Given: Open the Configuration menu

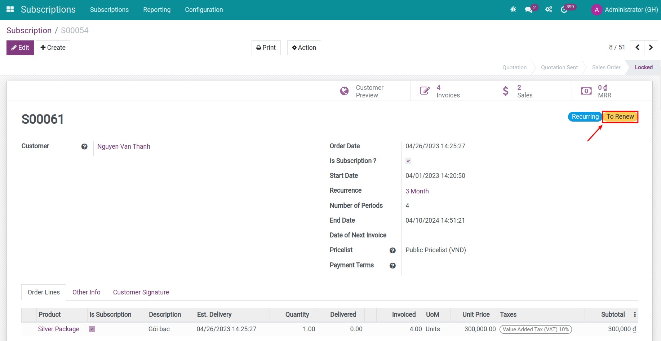Looking at the screenshot, I should 204,10.
